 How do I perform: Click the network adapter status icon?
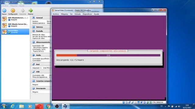point(129,102)
